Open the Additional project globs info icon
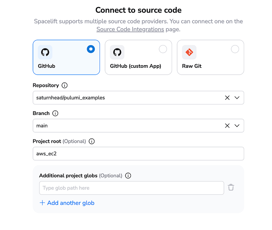The width and height of the screenshot is (272, 230). [x=128, y=176]
